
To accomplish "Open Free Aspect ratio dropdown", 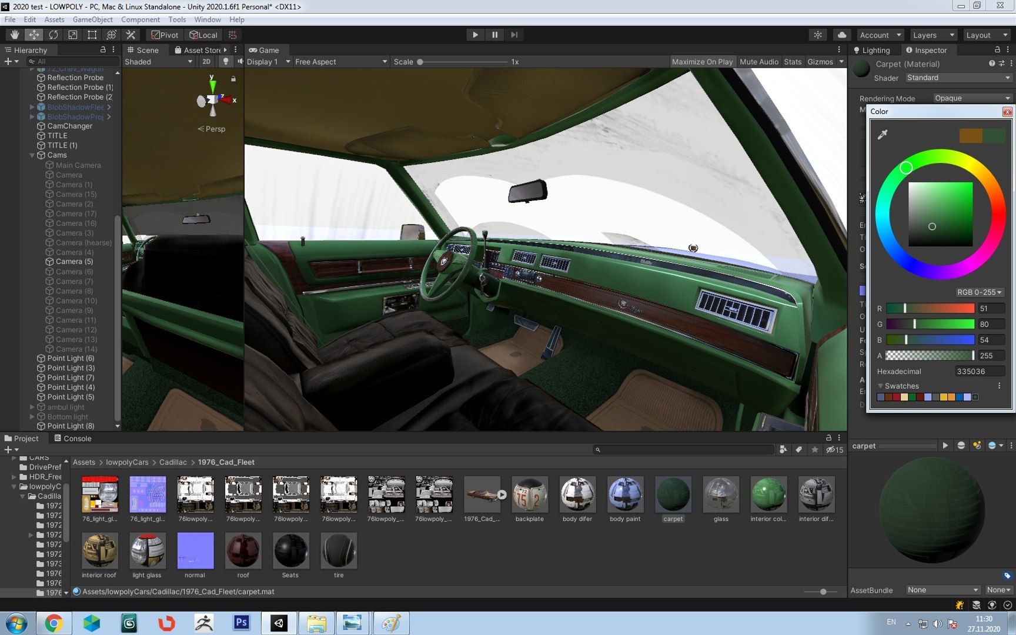I will click(341, 61).
